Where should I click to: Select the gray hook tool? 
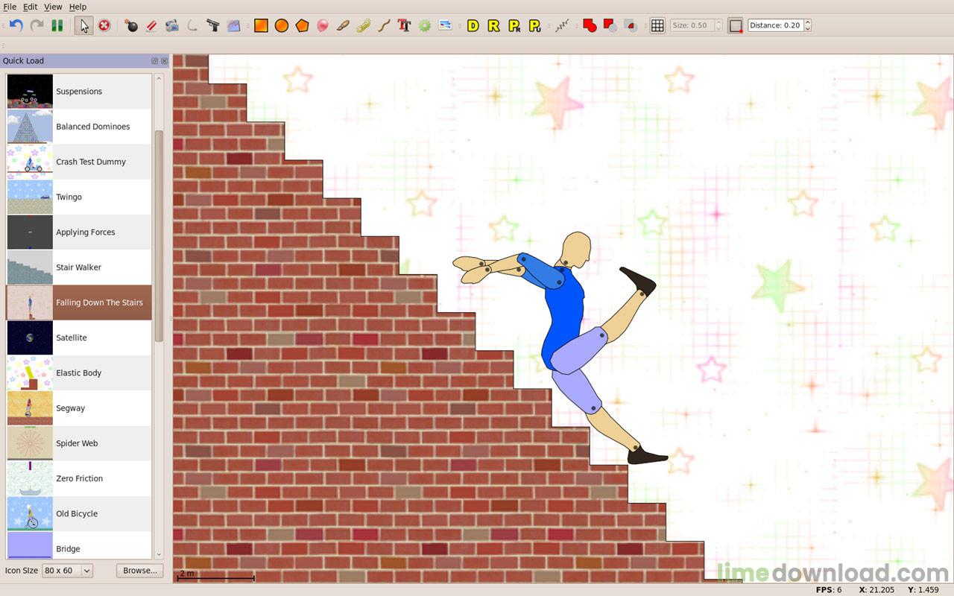click(192, 25)
